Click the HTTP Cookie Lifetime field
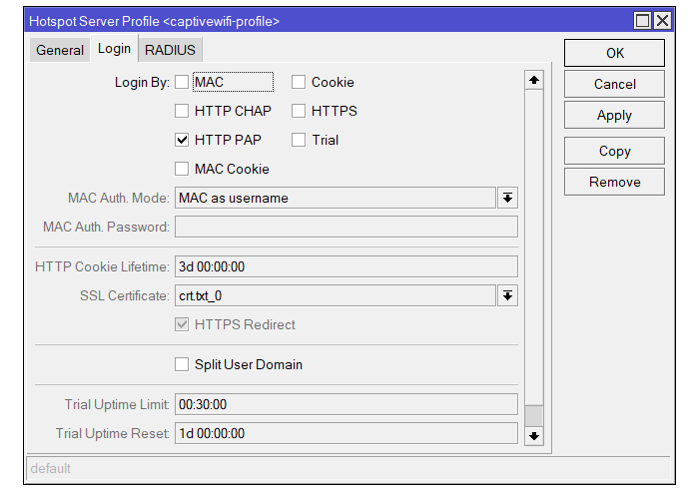The image size is (691, 491). tap(345, 265)
